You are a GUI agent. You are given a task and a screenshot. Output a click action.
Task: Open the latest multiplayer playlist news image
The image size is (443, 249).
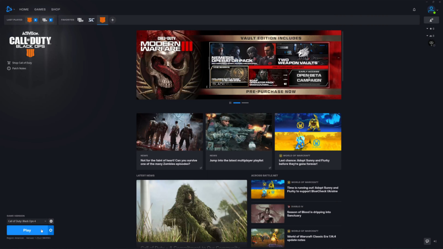coord(239,132)
